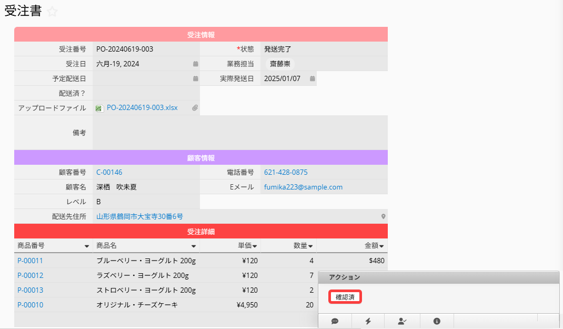Star the 受注書 sheet as favorite
This screenshot has width=563, height=329.
52,12
